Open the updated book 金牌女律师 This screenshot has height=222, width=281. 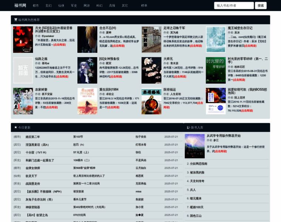click(33, 168)
